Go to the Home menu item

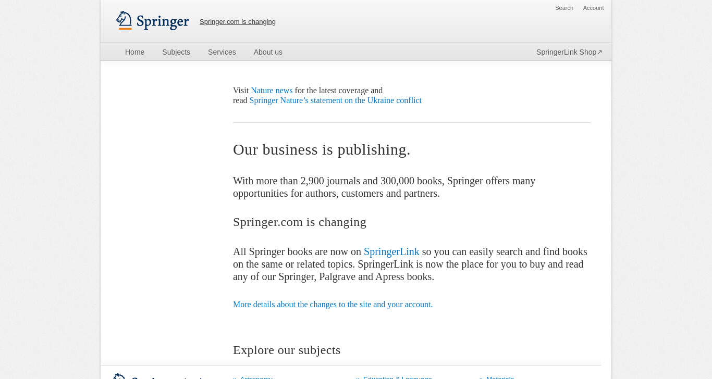click(134, 52)
